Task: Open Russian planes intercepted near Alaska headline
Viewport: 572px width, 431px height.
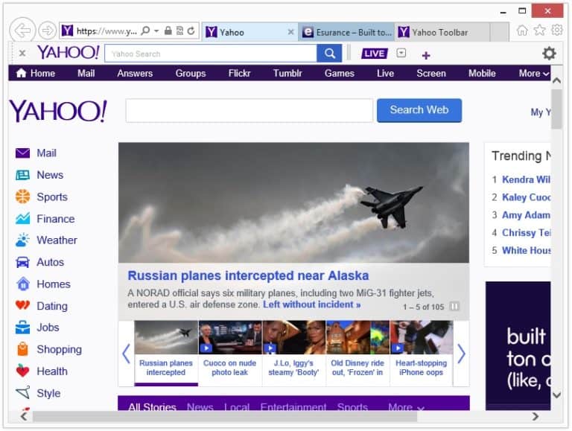Action: (248, 275)
